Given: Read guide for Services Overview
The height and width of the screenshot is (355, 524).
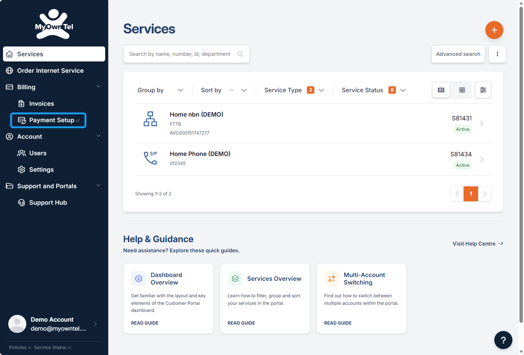Looking at the screenshot, I should click(241, 323).
